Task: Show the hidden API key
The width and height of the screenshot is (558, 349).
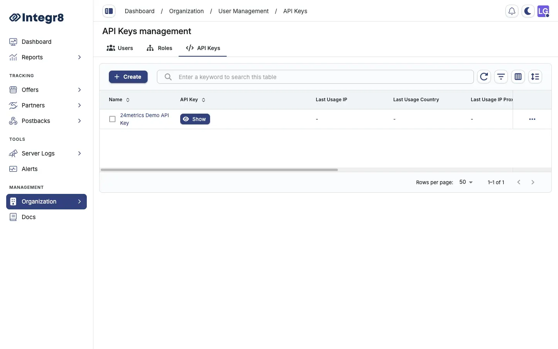Action: [195, 119]
